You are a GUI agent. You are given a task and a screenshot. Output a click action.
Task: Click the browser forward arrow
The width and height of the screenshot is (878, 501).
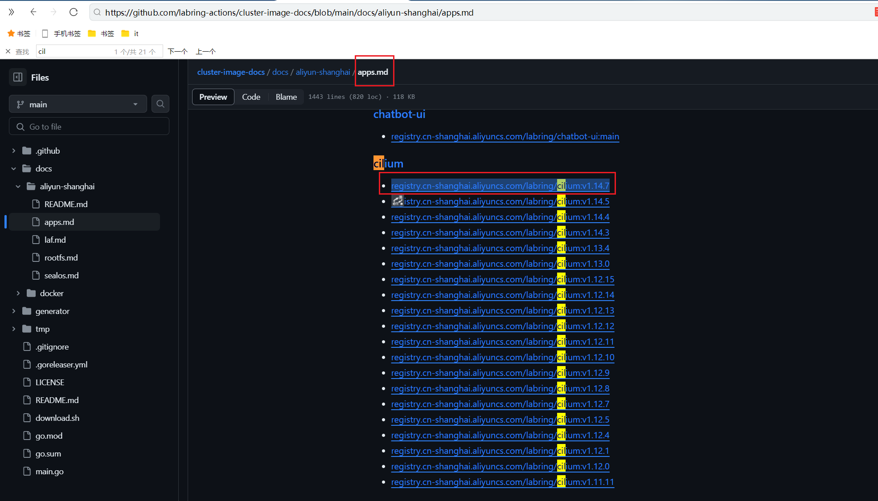click(53, 12)
